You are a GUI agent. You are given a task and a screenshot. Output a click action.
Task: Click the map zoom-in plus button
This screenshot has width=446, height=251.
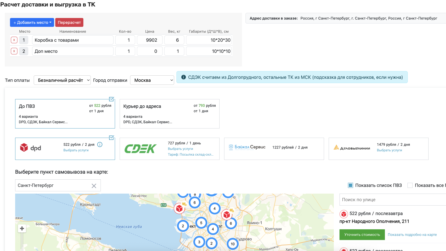pos(22,228)
